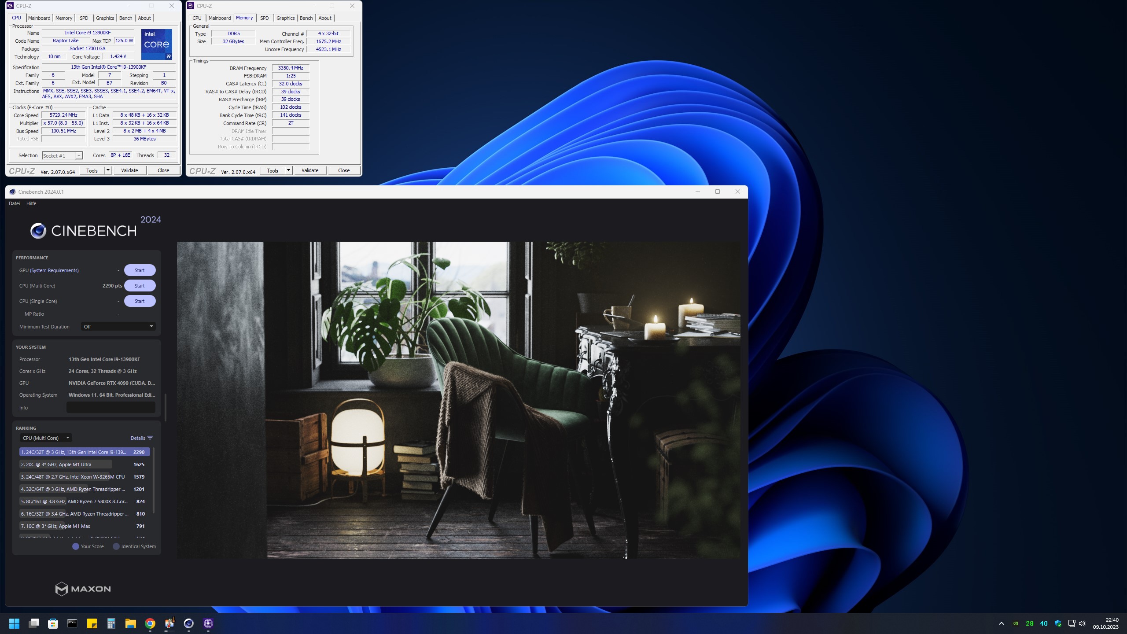Click the green 29 temperature tray readout
Image resolution: width=1127 pixels, height=634 pixels.
click(1029, 623)
